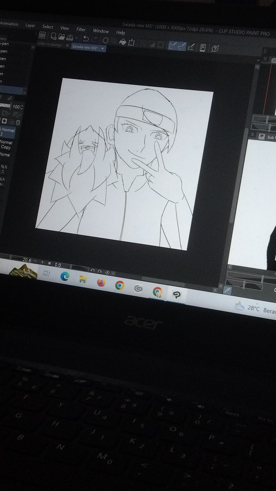Select the Normal 2 layer
Screen dimensions: 276x491
[x=7, y=132]
